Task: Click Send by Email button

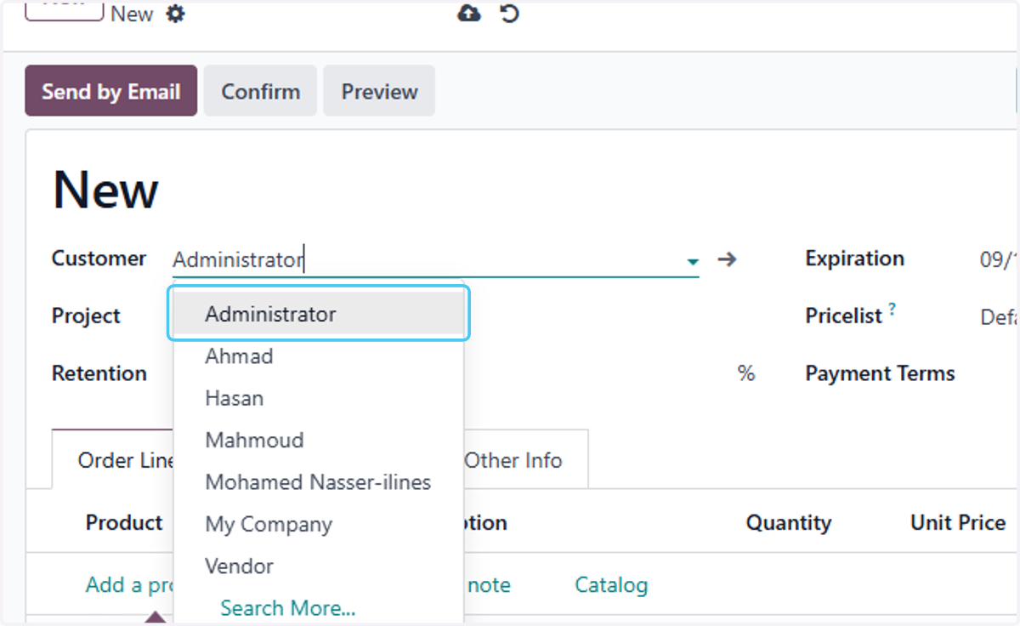Action: [x=111, y=91]
